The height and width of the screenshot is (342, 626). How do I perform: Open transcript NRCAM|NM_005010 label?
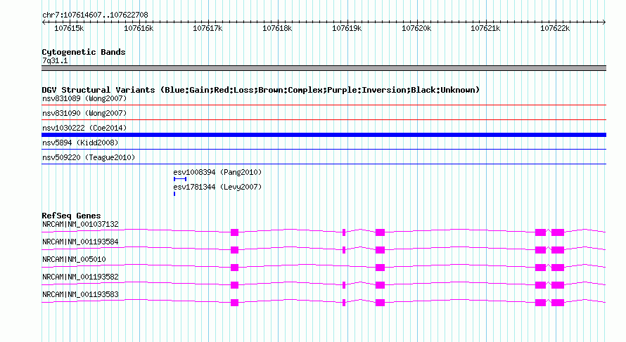74,260
